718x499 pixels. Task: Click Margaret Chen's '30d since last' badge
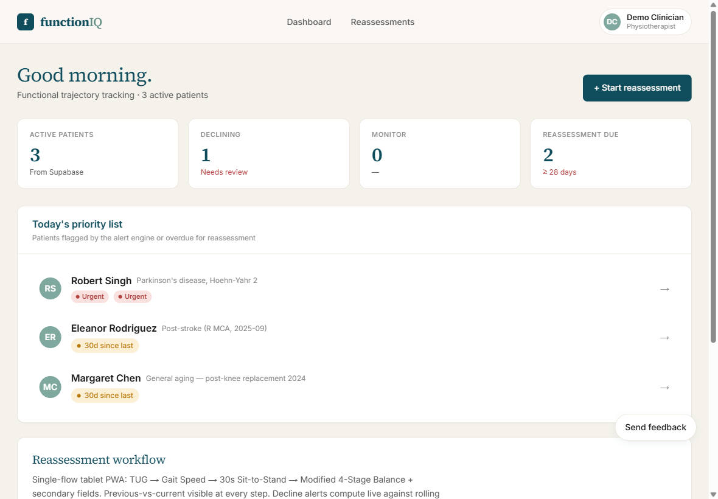[x=105, y=396]
